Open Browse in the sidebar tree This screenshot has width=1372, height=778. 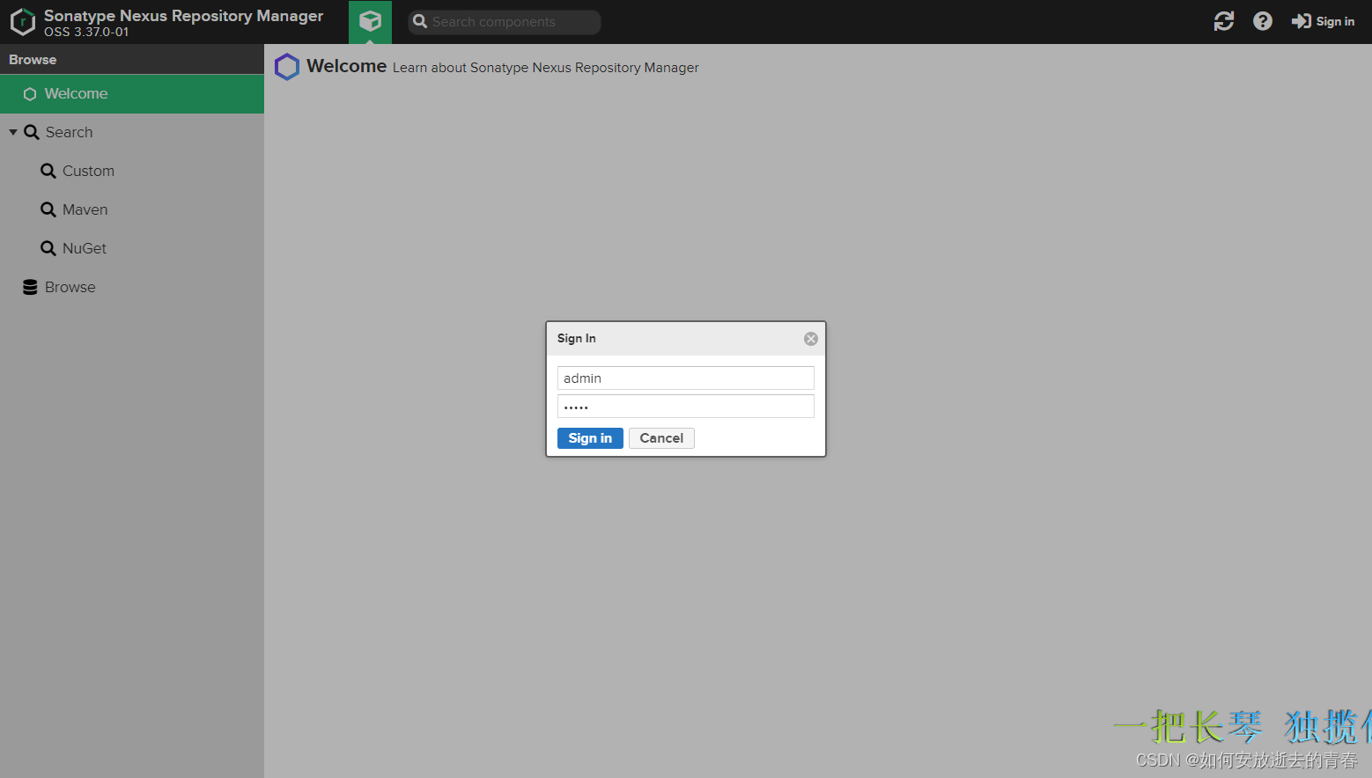click(x=132, y=287)
